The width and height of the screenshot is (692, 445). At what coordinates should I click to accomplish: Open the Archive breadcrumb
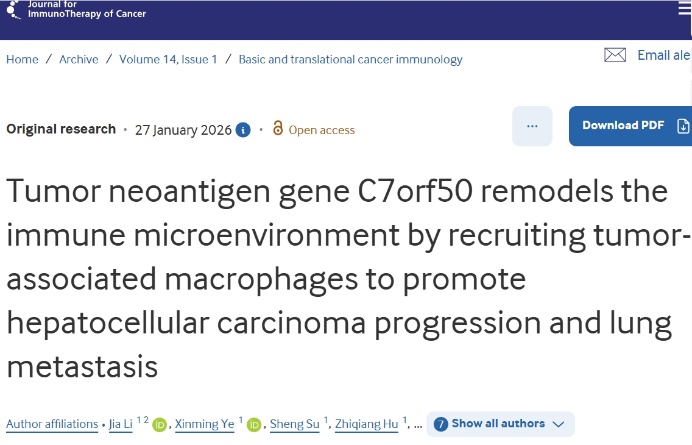(x=79, y=59)
